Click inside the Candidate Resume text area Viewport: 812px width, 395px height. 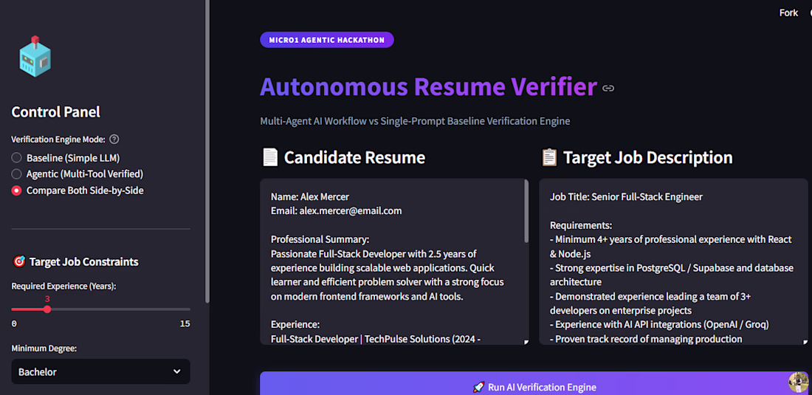[x=391, y=261]
